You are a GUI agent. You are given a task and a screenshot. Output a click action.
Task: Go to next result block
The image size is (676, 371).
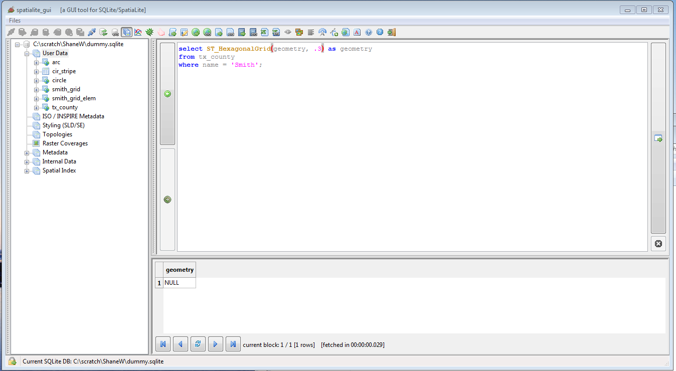click(x=216, y=344)
